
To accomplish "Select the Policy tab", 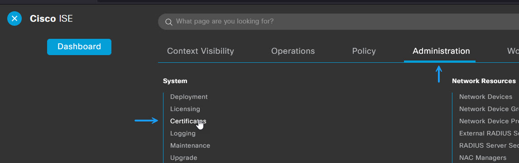I will [x=364, y=51].
